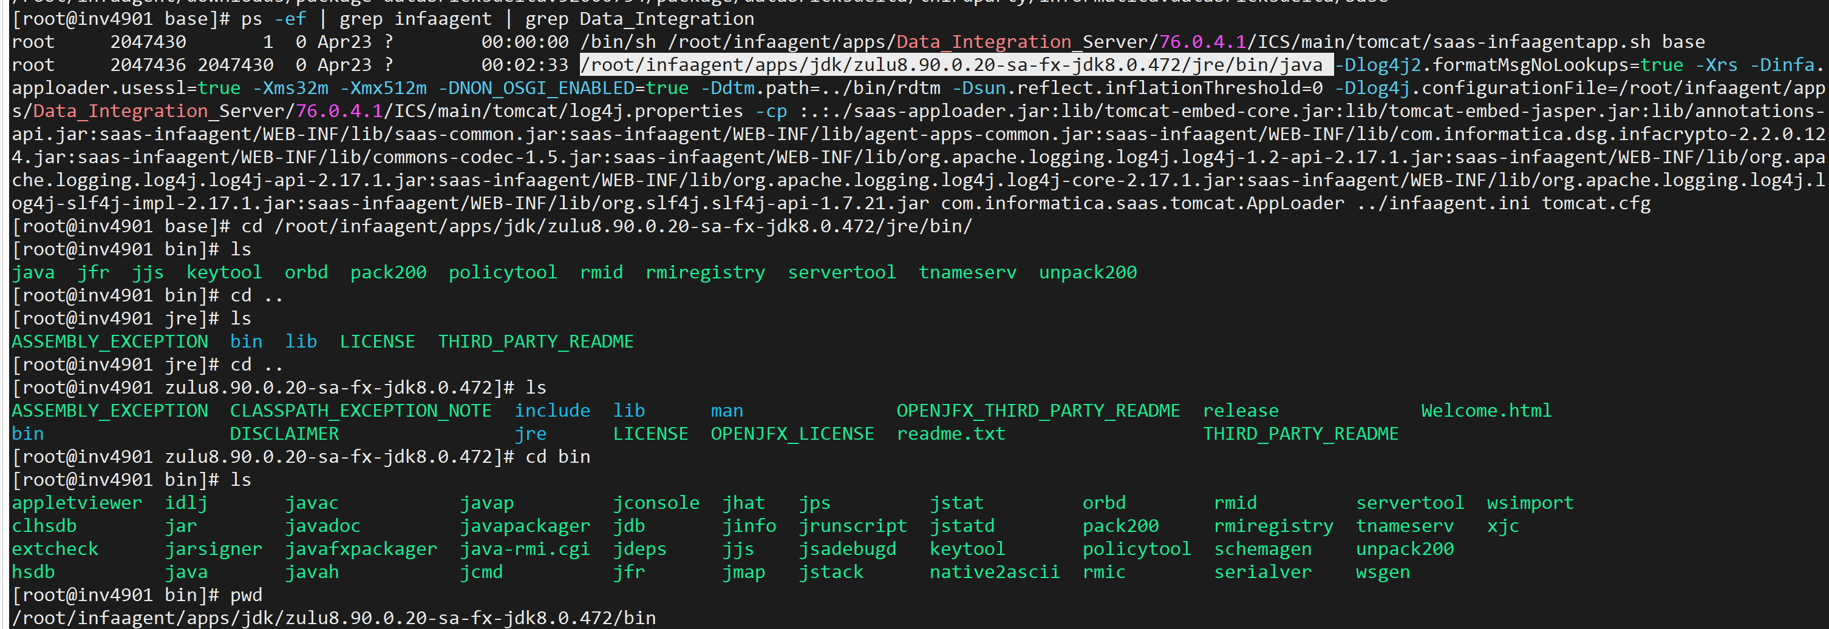Select the 'native2ascii' file name
The height and width of the screenshot is (629, 1829).
(995, 571)
